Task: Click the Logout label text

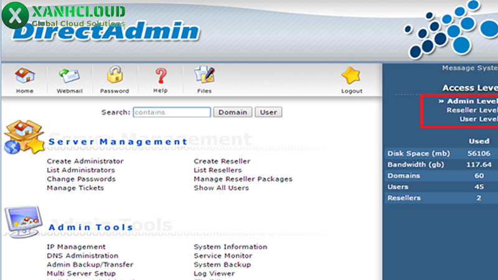Action: [x=352, y=91]
